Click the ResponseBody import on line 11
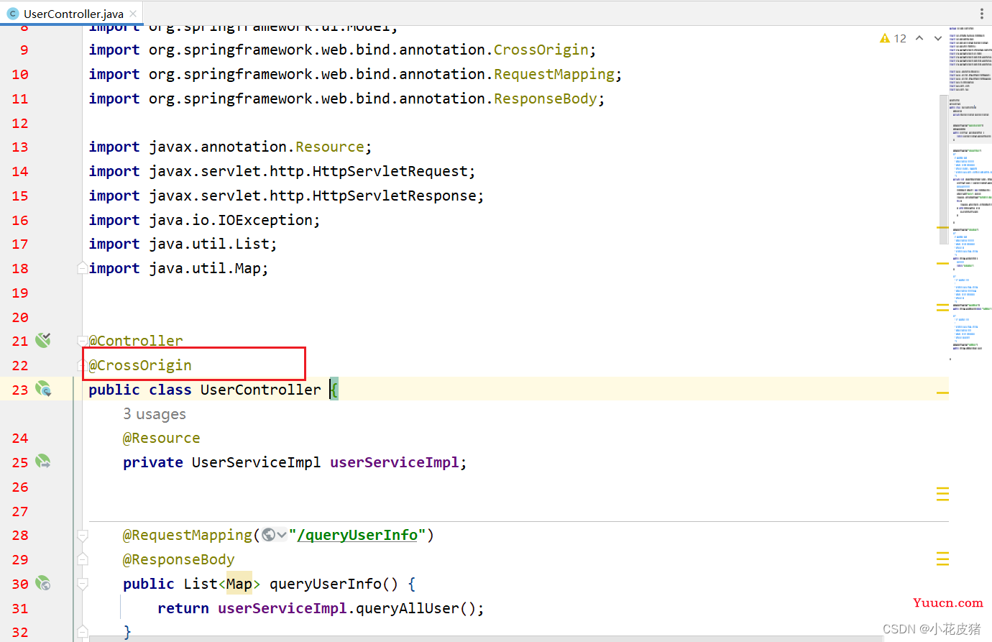992x642 pixels. click(546, 98)
